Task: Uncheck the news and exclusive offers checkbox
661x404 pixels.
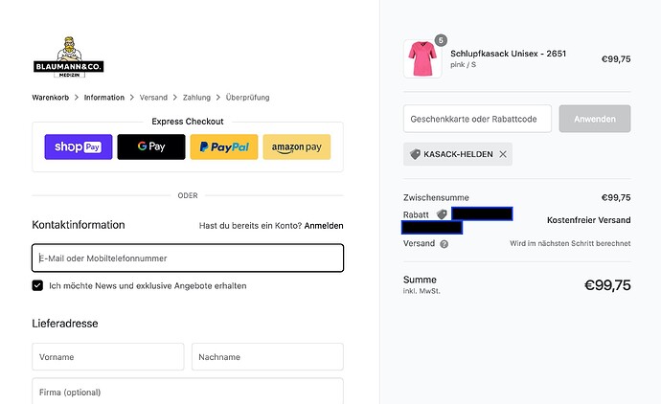Action: [37, 285]
